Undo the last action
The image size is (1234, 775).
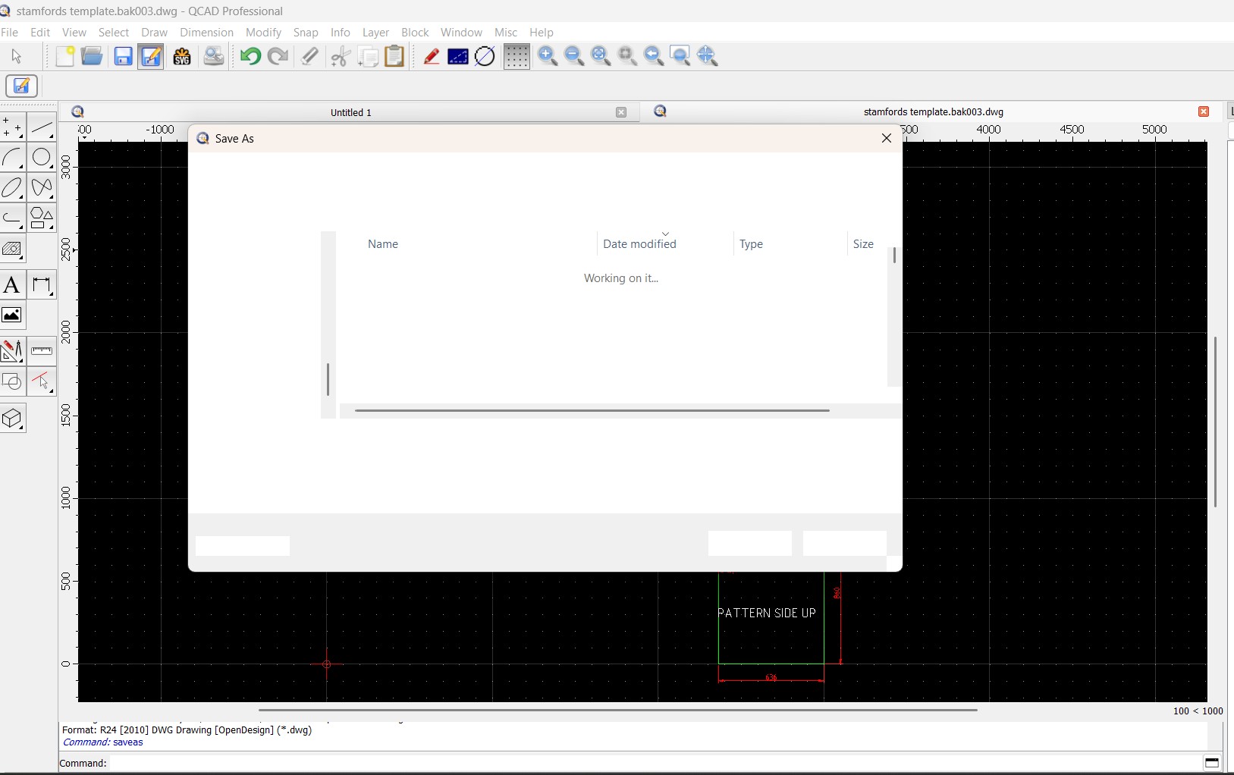250,56
